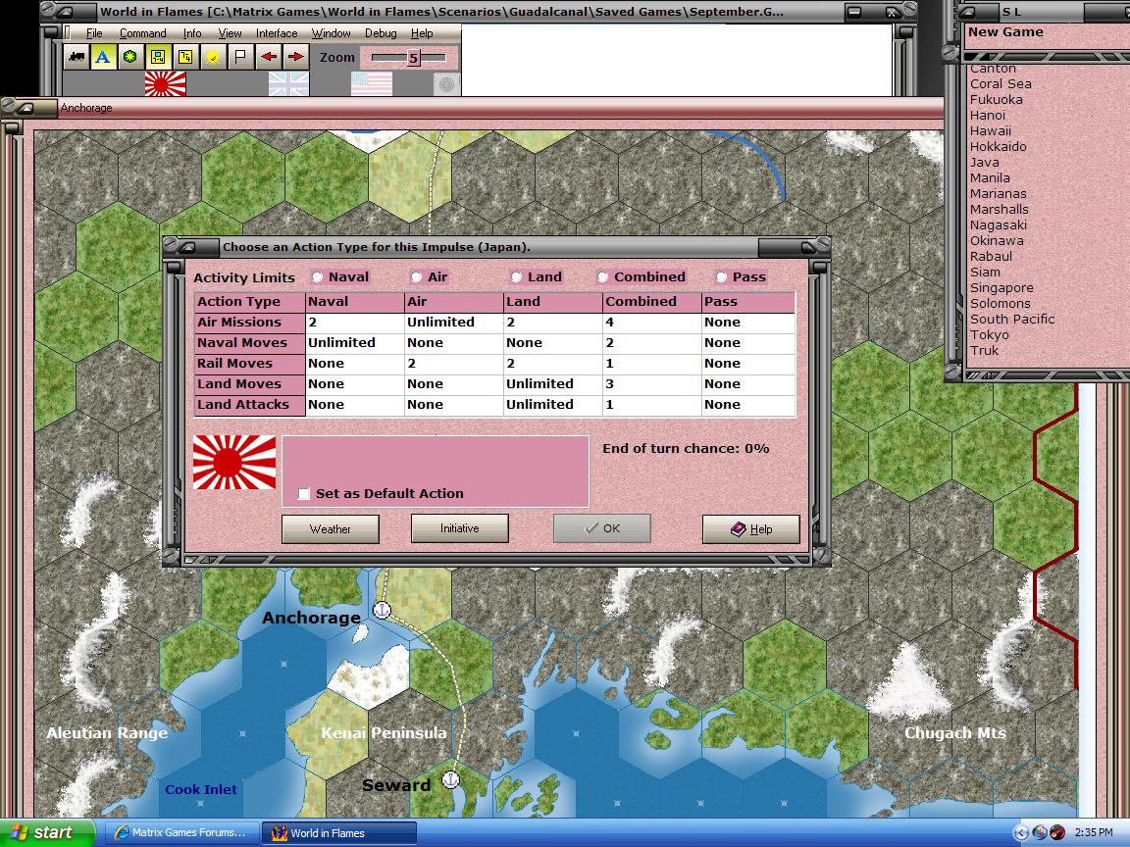Image resolution: width=1130 pixels, height=847 pixels.
Task: Adjust the Zoom slider handle showing 5
Action: pyautogui.click(x=413, y=59)
